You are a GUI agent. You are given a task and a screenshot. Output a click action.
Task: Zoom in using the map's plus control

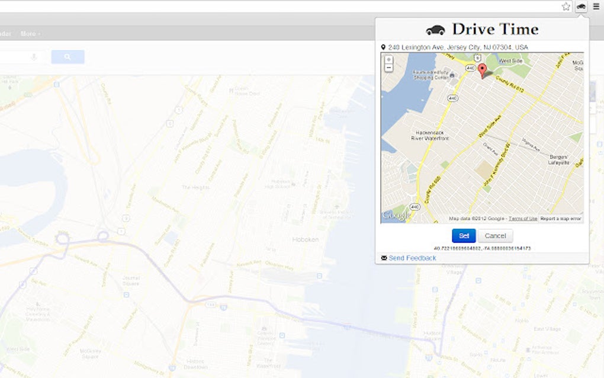pos(388,59)
